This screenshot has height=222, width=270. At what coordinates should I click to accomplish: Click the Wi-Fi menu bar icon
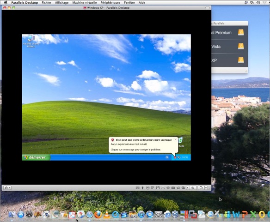click(264, 3)
